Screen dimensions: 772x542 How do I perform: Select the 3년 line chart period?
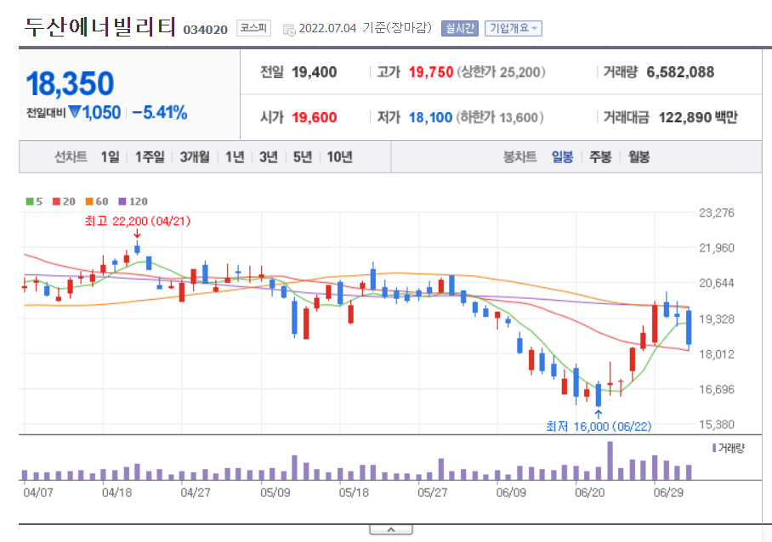point(269,157)
